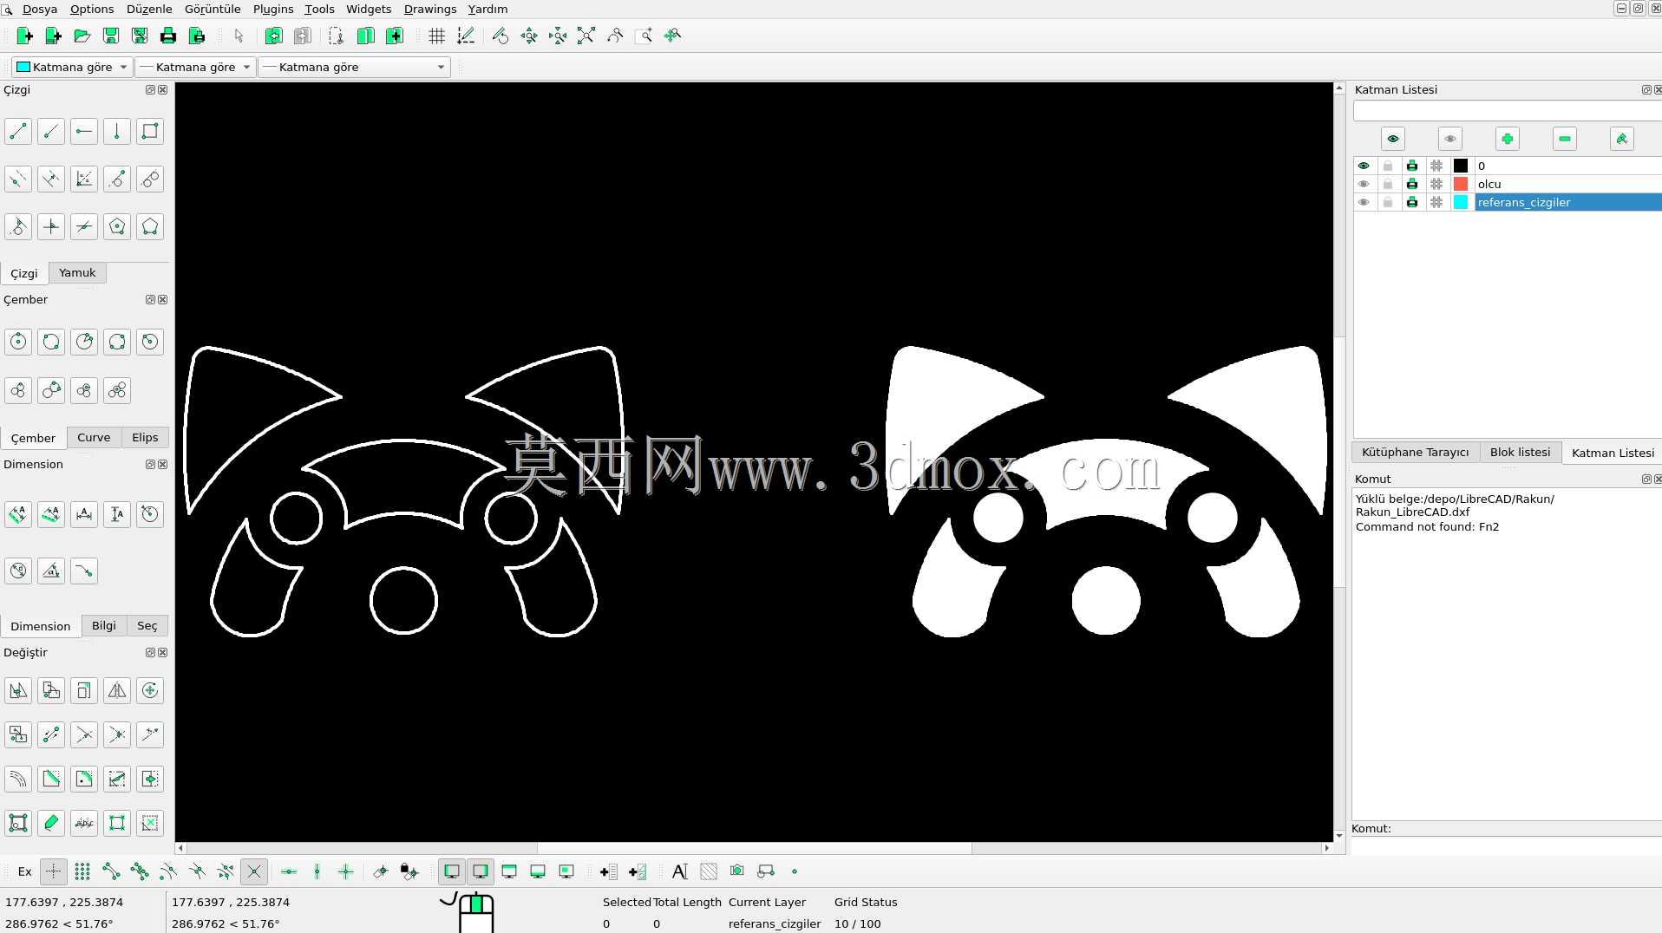Select the green Delete eraser tool
The width and height of the screenshot is (1662, 933).
pos(51,823)
